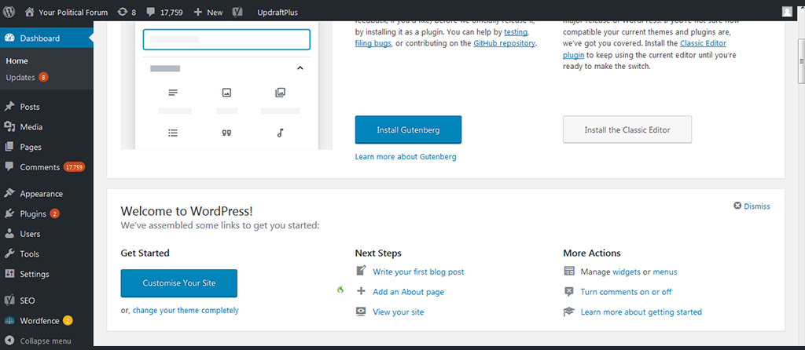Screen dimensions: 805x350
Task: Click the Media icon in the sidebar
Action: click(x=9, y=126)
